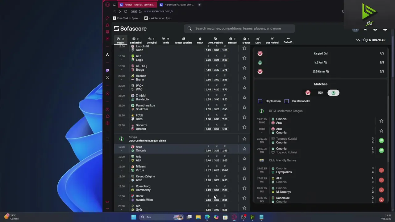The height and width of the screenshot is (222, 395).
Task: Star the Araz vs Omonia match in list
Action: click(244, 149)
